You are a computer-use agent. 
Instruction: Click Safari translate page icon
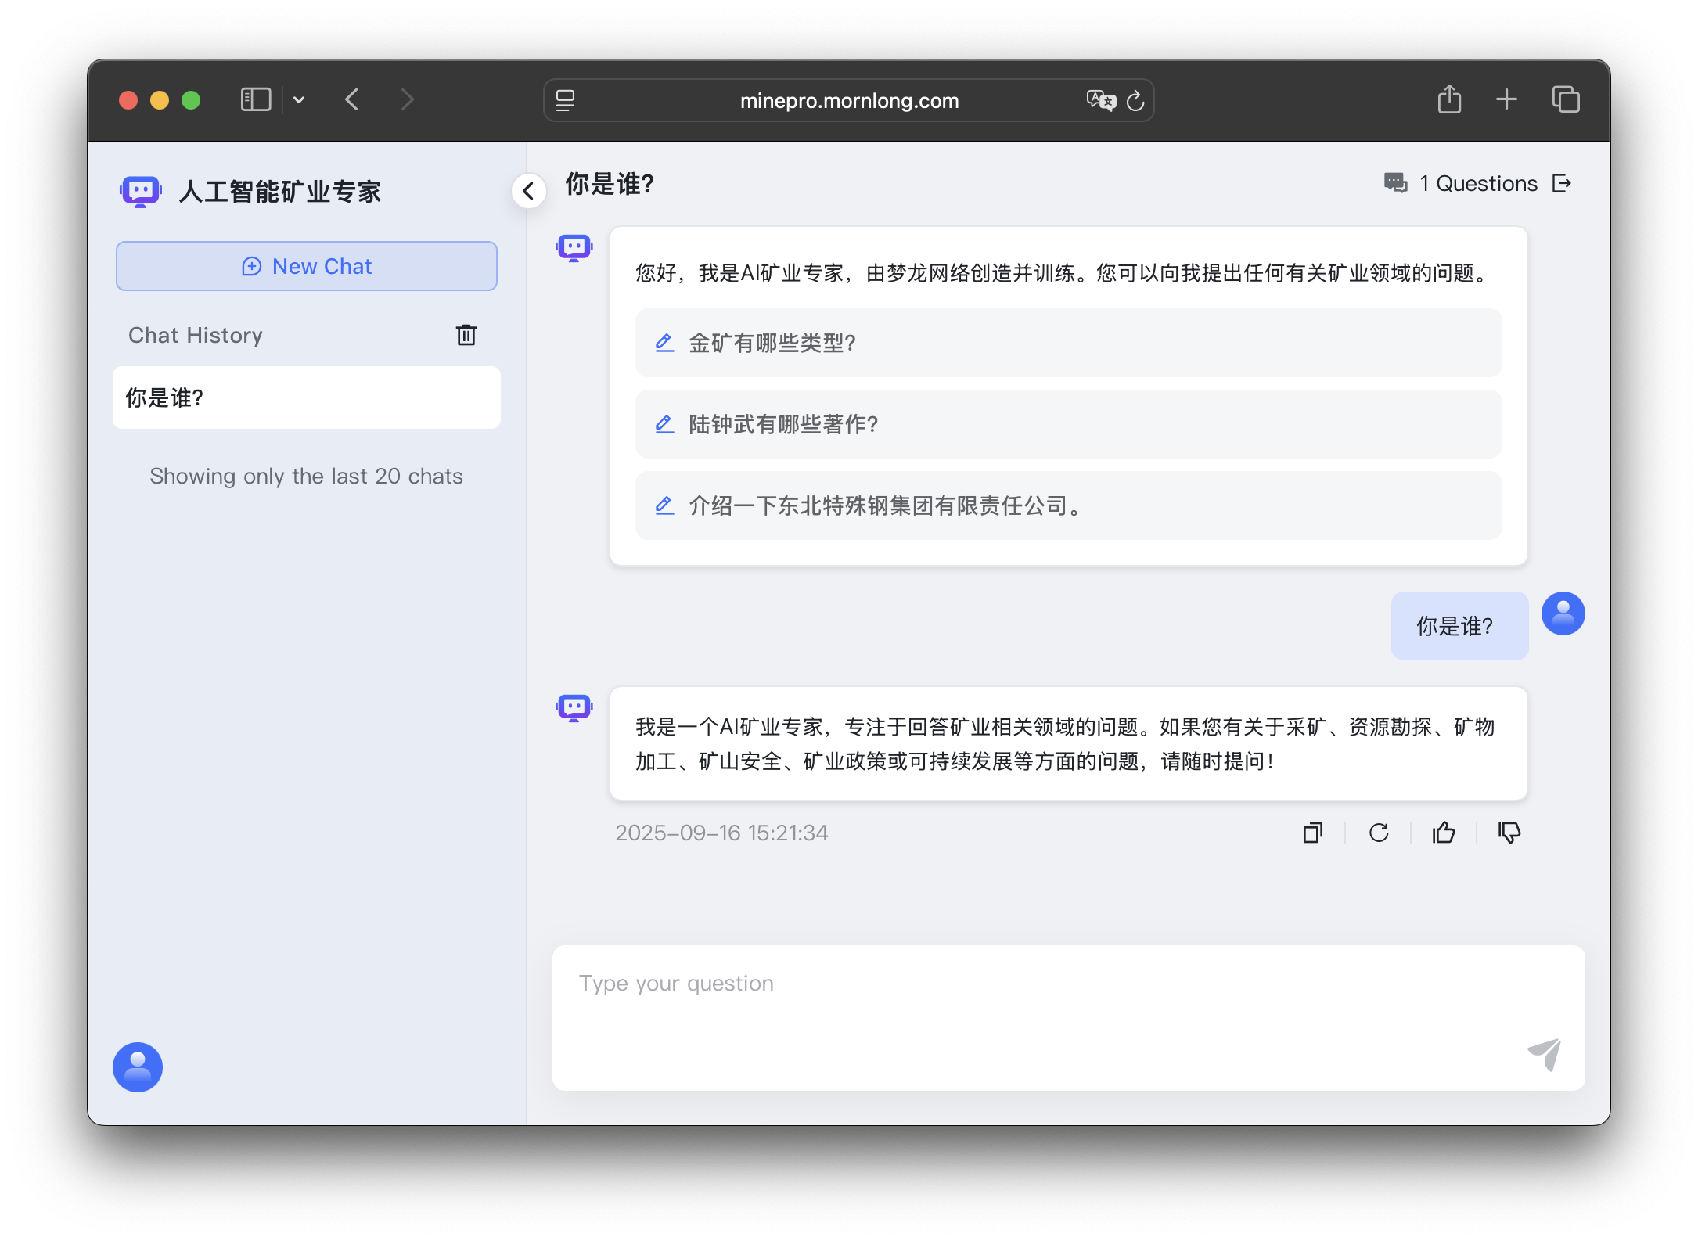pyautogui.click(x=1100, y=100)
